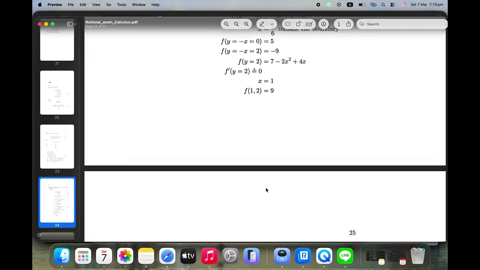
Task: Open the highlight color dropdown arrow
Action: [272, 24]
